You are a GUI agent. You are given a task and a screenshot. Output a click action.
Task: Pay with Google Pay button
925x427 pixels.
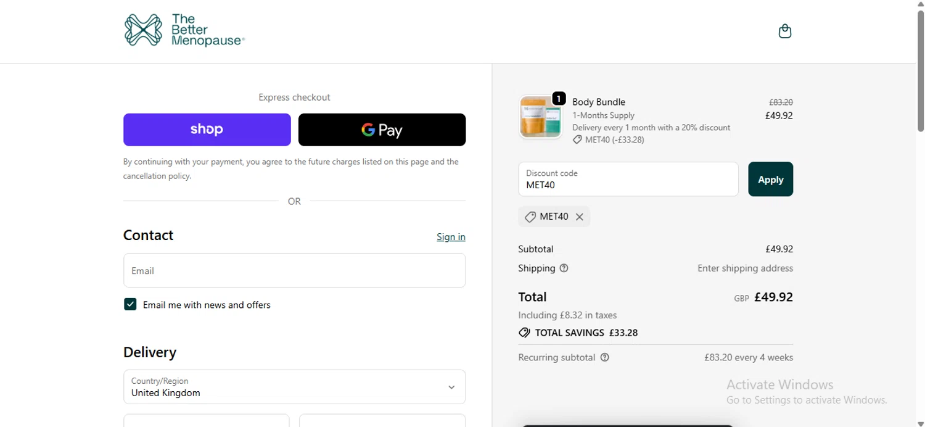[x=382, y=130]
